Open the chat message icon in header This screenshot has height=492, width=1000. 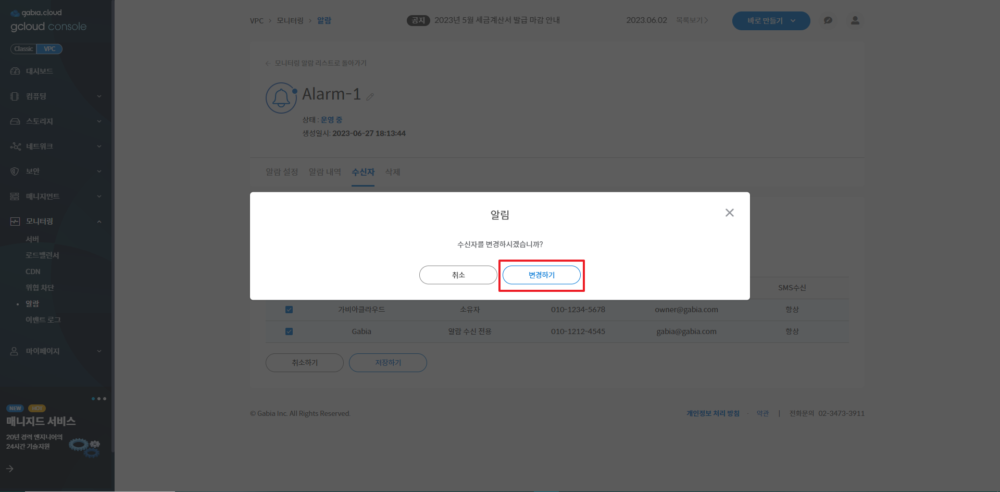pos(828,20)
